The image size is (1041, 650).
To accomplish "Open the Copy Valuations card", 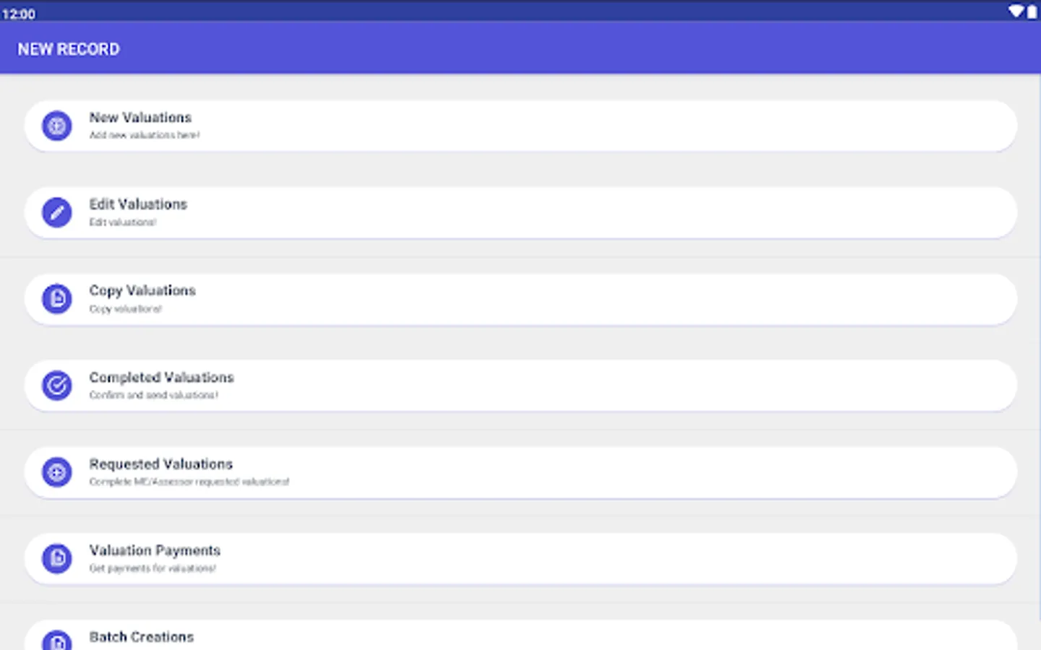I will [520, 299].
